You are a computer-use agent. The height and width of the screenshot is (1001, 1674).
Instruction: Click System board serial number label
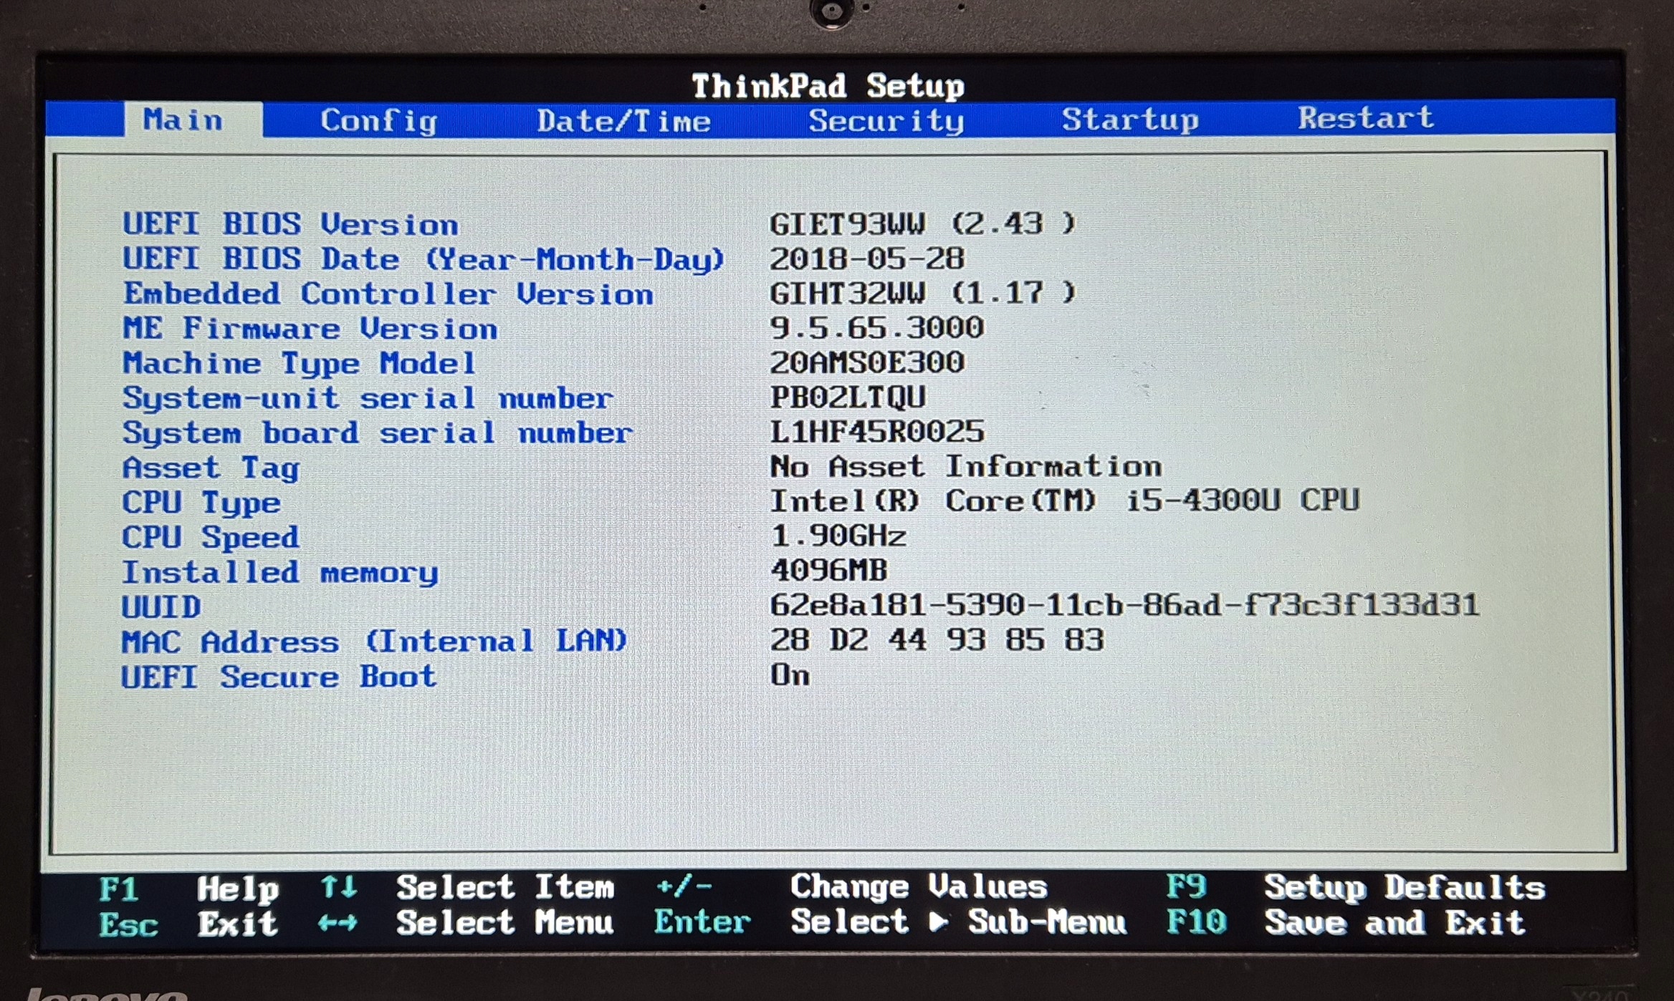[x=377, y=433]
